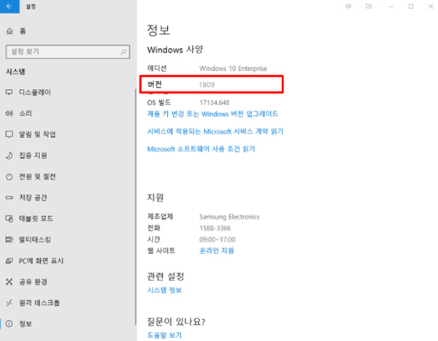Select the 알림 및 작업 notification icon
The width and height of the screenshot is (438, 341).
click(x=9, y=134)
